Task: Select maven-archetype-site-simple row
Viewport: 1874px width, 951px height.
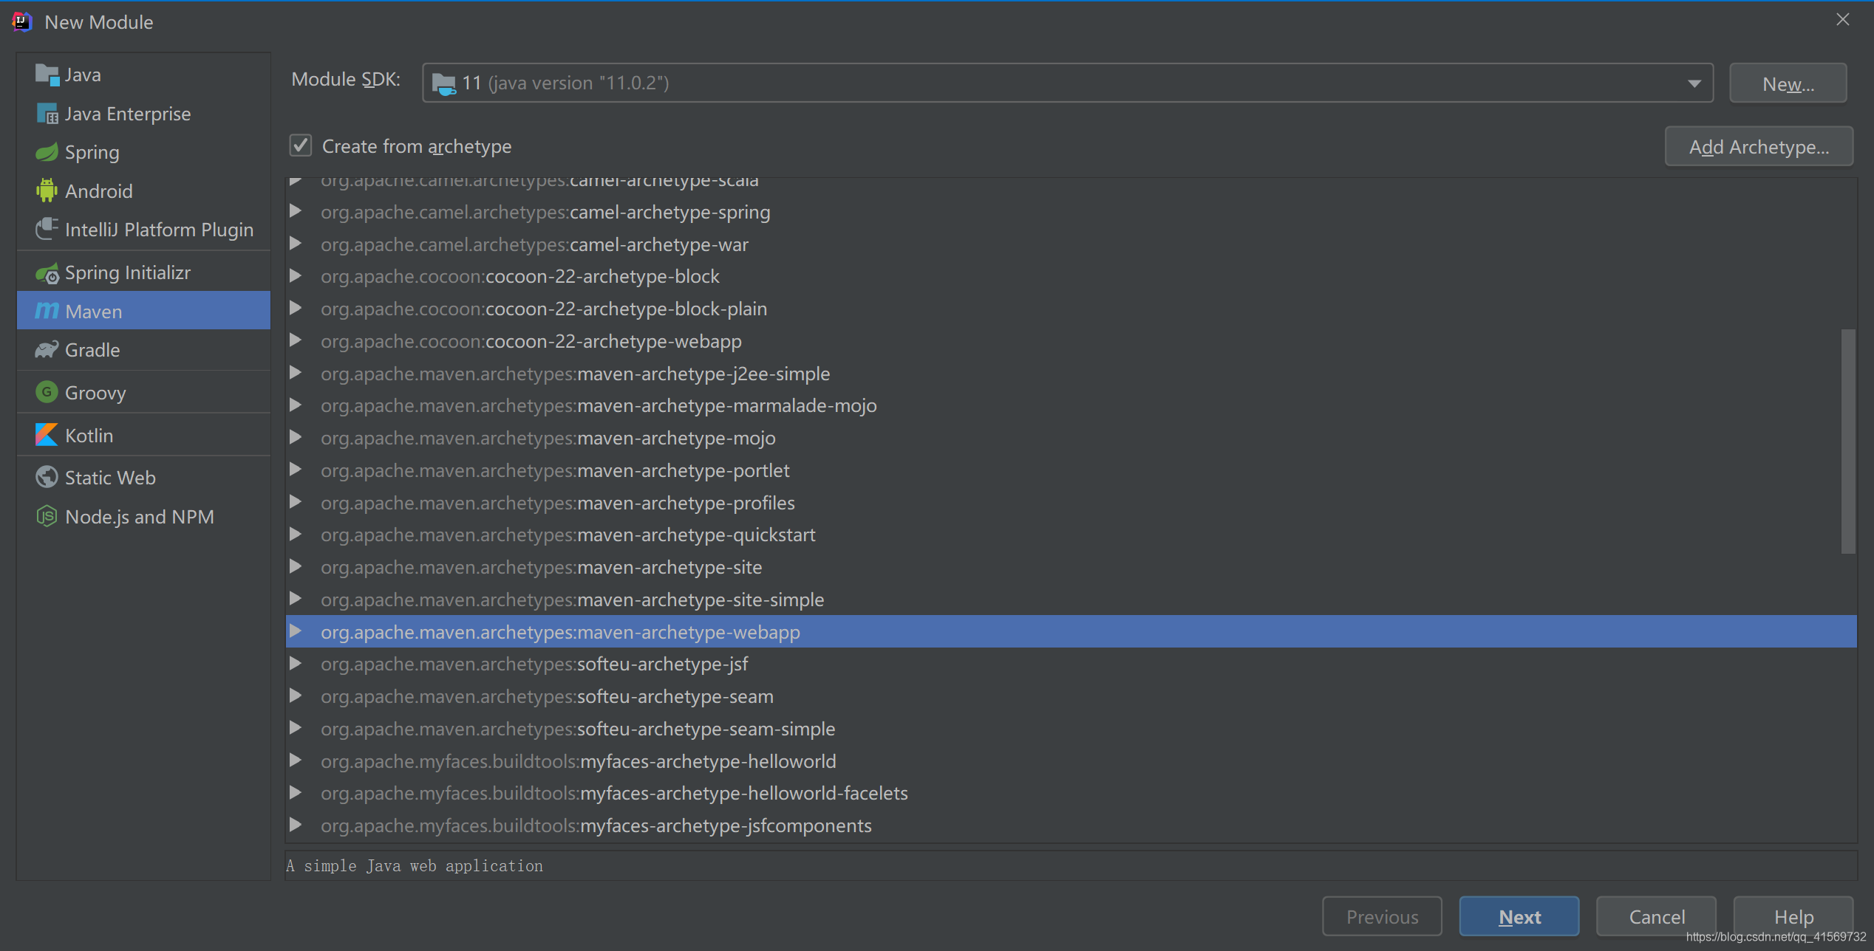Action: (1071, 600)
